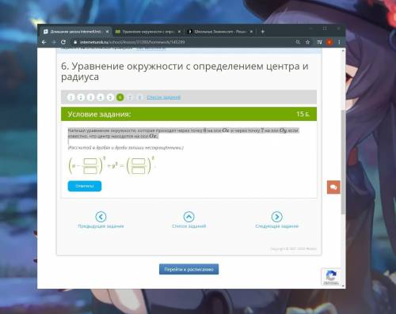Switch to the Школьные Знания tab

pyautogui.click(x=219, y=32)
